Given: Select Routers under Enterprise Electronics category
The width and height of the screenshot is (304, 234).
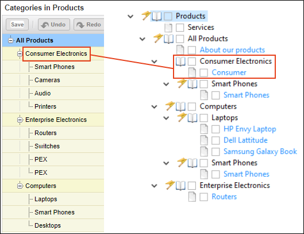Looking at the screenshot, I should pos(45,133).
